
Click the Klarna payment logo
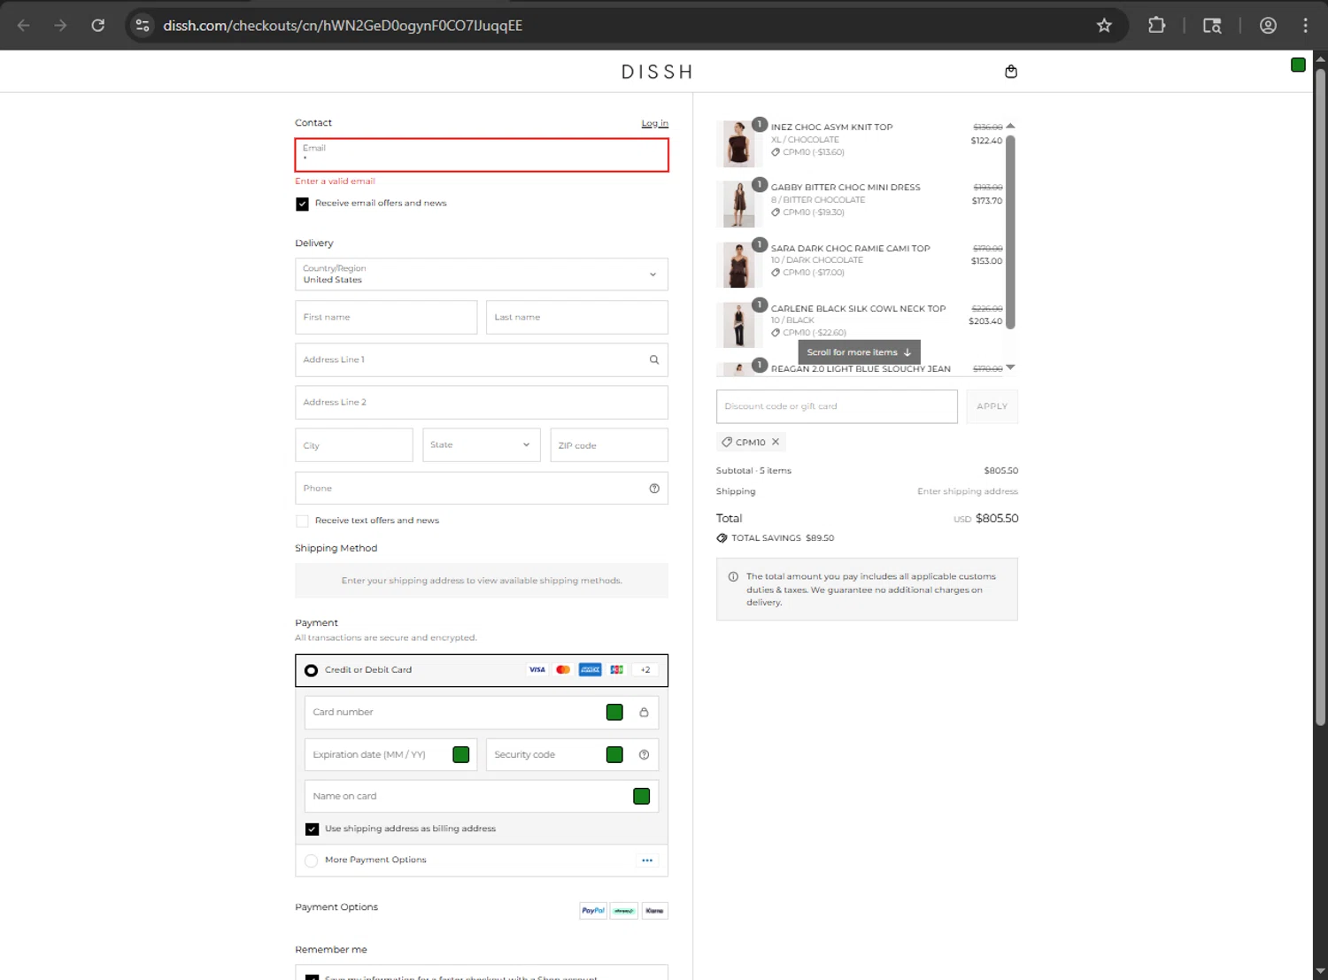654,910
